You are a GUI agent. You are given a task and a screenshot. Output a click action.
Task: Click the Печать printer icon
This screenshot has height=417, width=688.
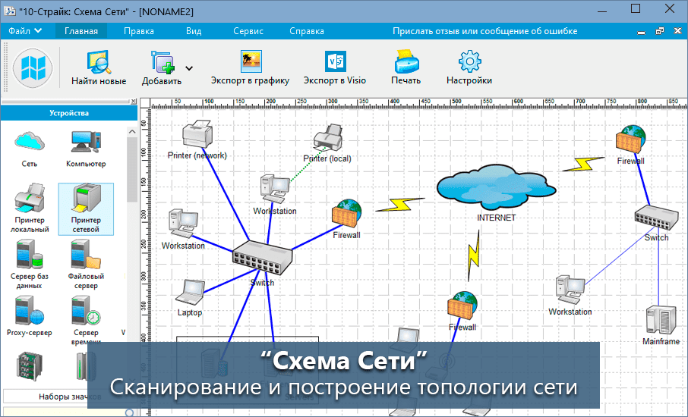[x=406, y=62]
